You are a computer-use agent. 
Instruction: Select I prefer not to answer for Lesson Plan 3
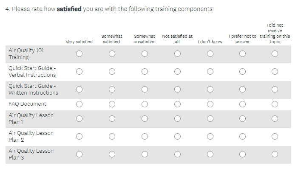(x=242, y=154)
